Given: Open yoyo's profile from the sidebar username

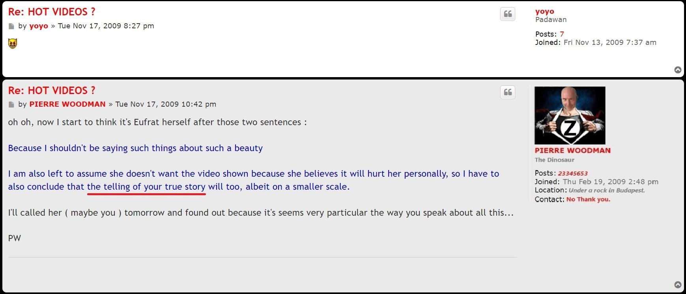Looking at the screenshot, I should [544, 11].
